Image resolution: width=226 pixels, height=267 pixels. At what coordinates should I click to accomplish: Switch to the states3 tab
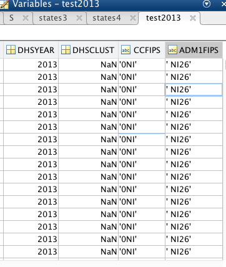[53, 18]
